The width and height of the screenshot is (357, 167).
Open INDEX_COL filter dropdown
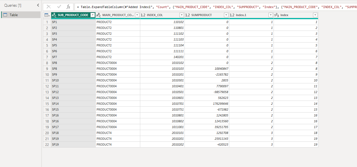[x=182, y=15]
